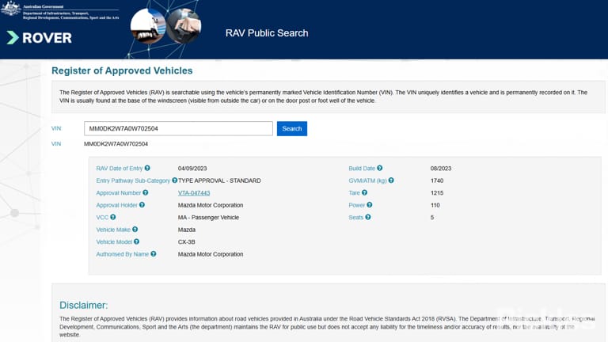This screenshot has width=608, height=342.
Task: Focus the VIN input field
Action: [x=178, y=129]
